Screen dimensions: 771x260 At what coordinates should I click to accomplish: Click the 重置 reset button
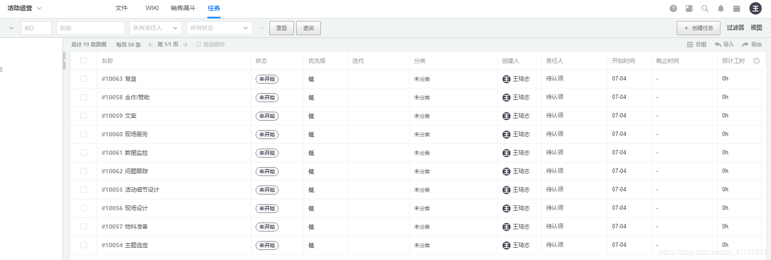(x=282, y=28)
